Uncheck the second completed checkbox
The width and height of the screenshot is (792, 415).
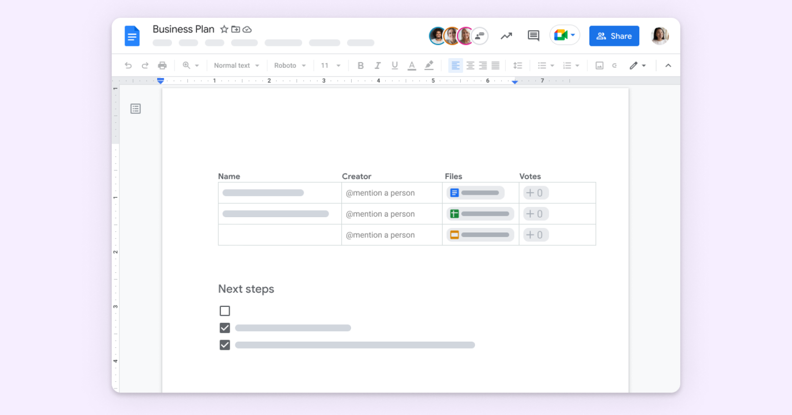pos(225,345)
